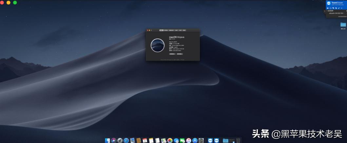Screen dimensions: 347x143
Task: Launch Siri from the dock
Action: [114, 140]
